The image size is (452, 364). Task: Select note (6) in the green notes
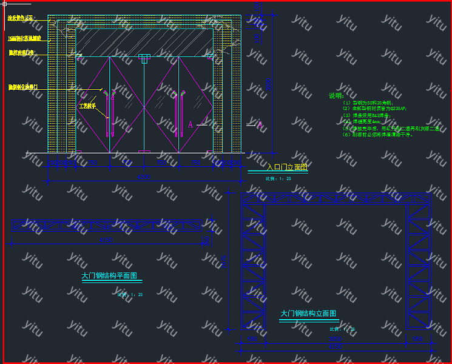pyautogui.click(x=377, y=135)
